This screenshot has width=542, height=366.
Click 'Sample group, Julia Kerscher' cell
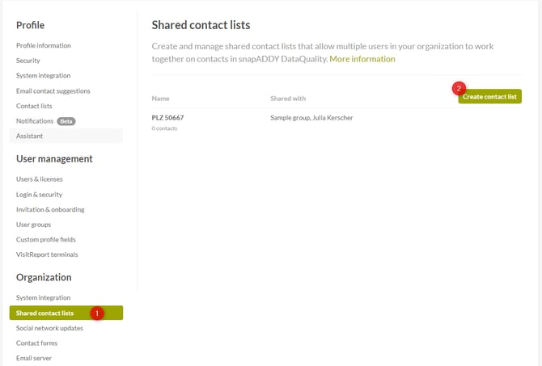point(311,118)
